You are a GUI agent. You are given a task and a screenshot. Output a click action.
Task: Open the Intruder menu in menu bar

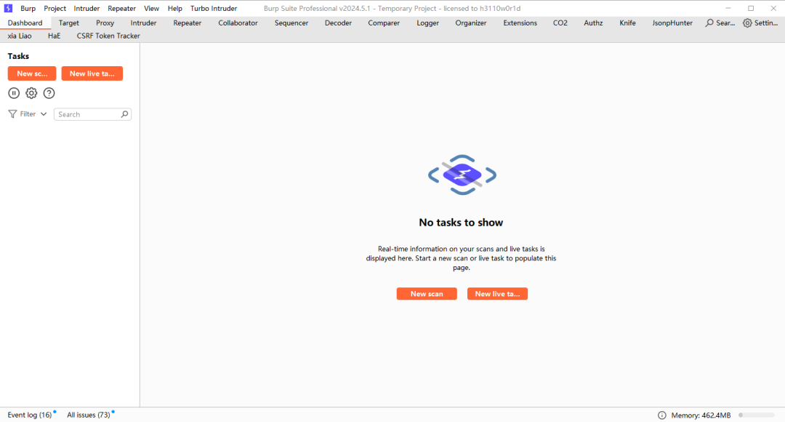point(86,9)
